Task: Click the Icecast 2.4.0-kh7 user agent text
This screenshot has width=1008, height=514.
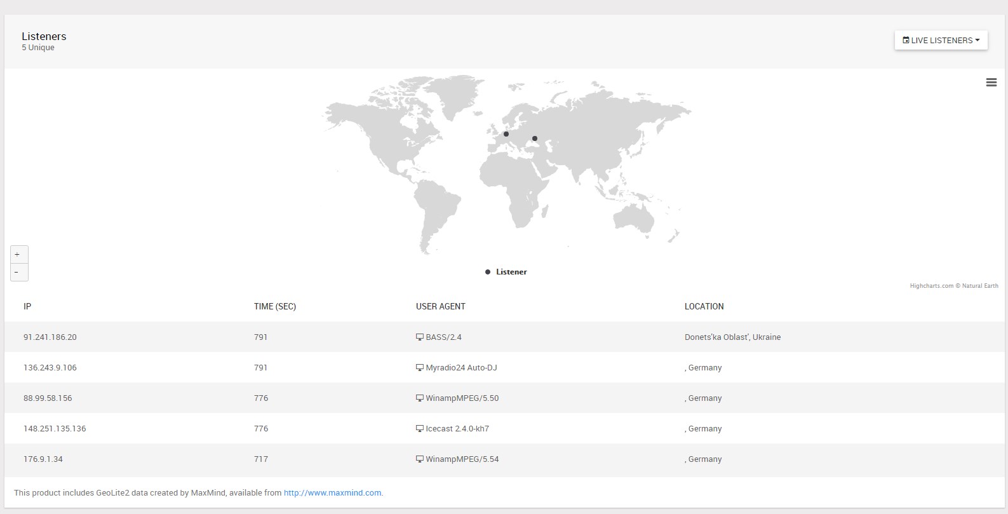Action: [x=457, y=428]
